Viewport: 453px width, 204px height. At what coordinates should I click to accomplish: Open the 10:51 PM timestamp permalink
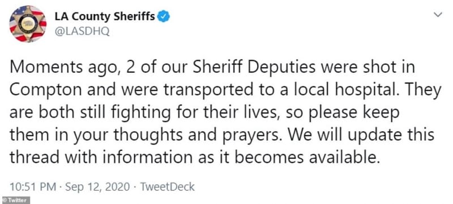[33, 187]
